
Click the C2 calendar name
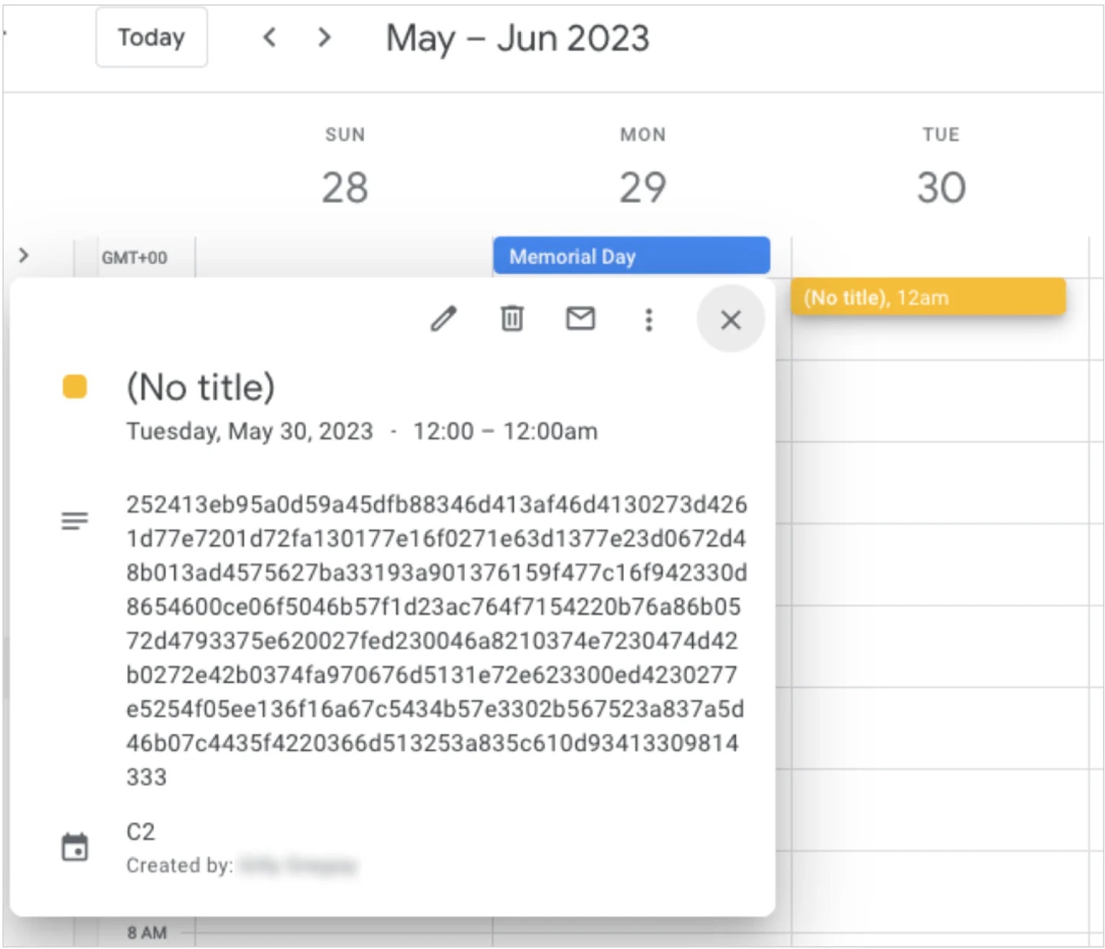pos(141,831)
